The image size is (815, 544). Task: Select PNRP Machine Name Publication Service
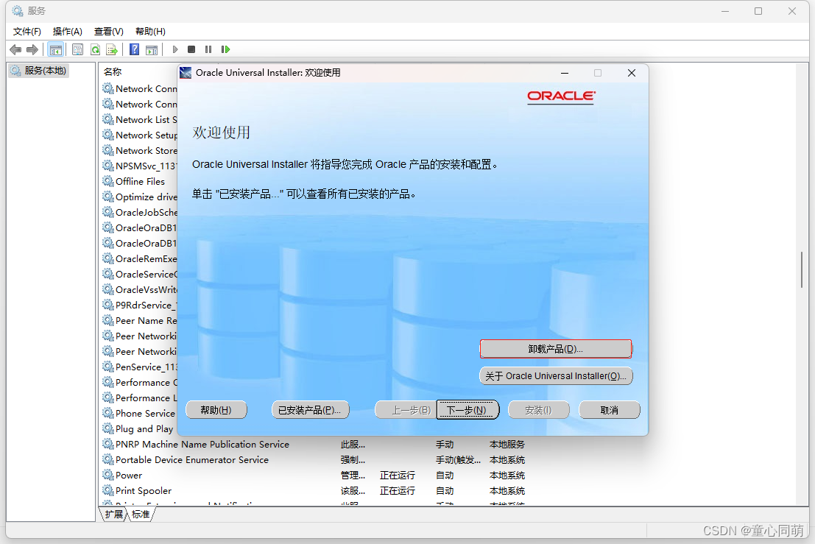click(202, 444)
